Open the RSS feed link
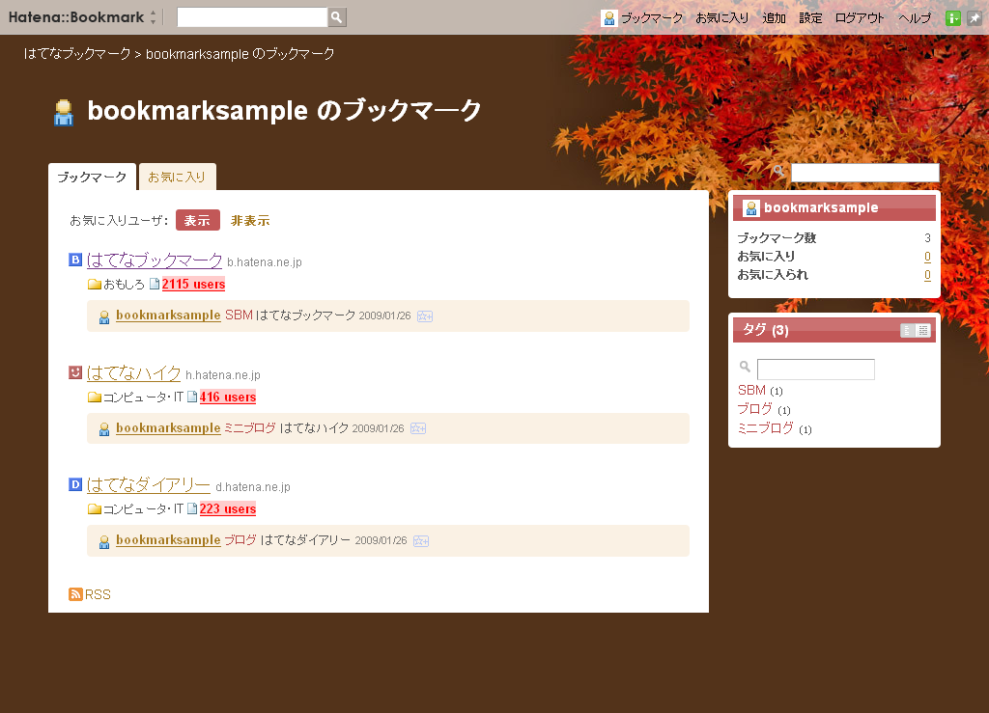 click(98, 594)
